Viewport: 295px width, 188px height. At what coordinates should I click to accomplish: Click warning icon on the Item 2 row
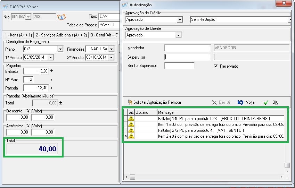131,136
